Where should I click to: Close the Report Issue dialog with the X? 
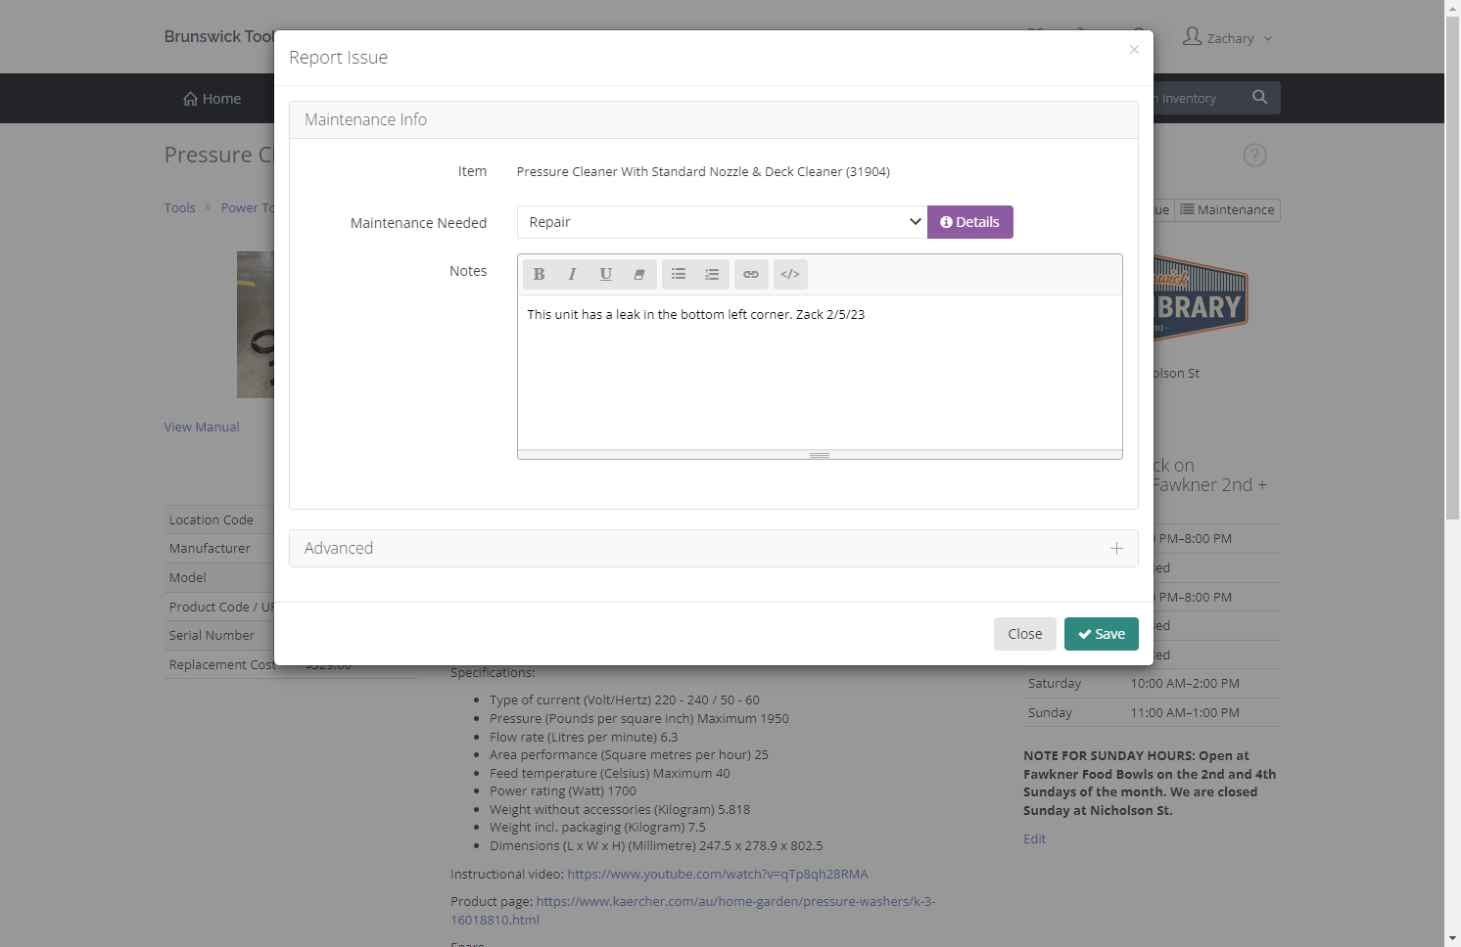point(1134,50)
